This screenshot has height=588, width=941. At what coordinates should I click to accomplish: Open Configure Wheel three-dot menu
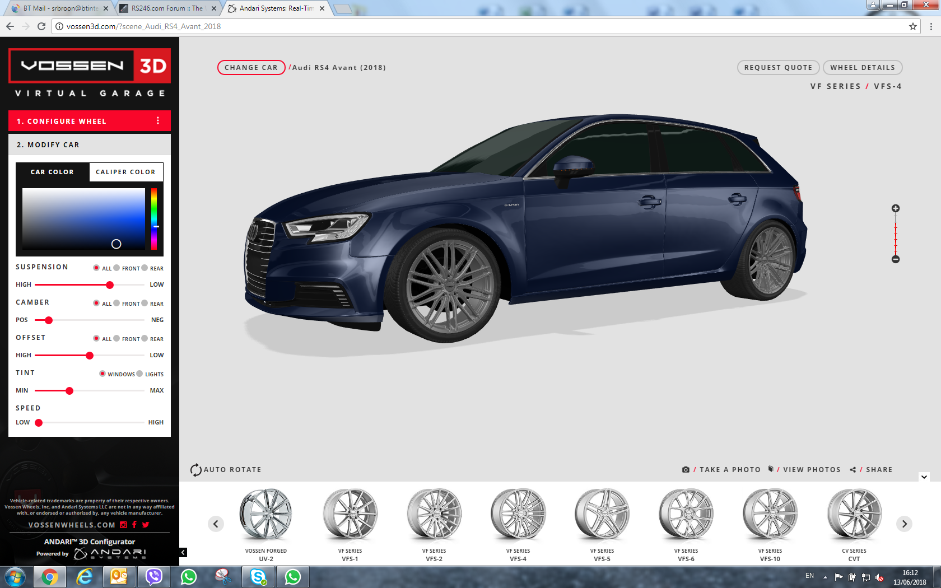158,121
